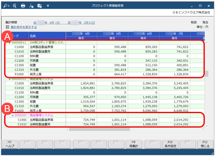
Task: Collapse project 00000011 tree node
Action: (10, 43)
